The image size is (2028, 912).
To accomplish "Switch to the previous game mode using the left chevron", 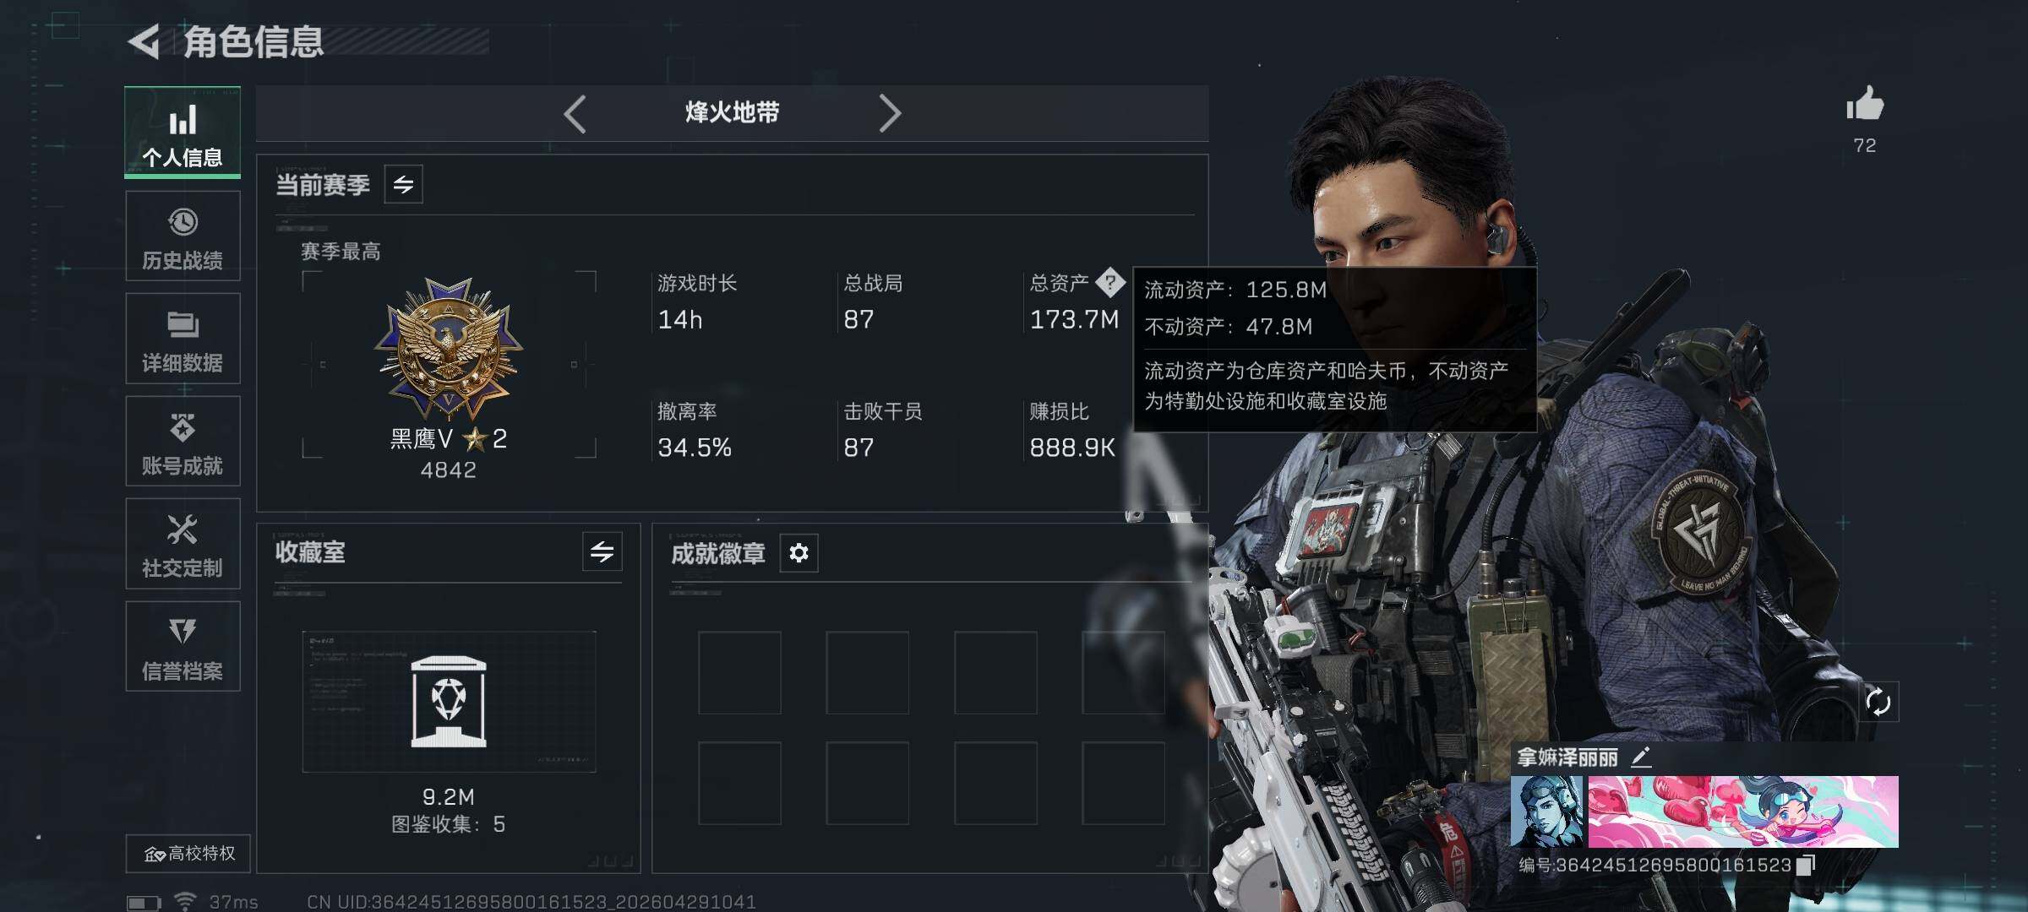I will 575,113.
